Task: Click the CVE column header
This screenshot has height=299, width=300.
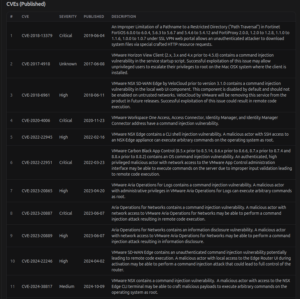Action: pyautogui.click(x=25, y=17)
